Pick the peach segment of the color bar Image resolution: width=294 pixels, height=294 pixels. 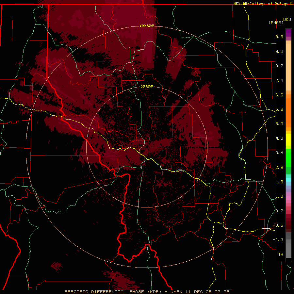(288, 67)
